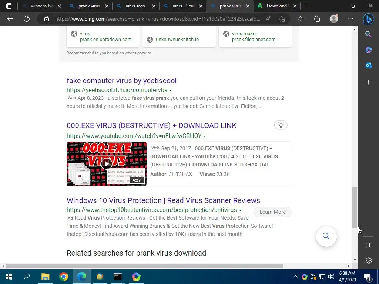The height and width of the screenshot is (284, 379).
Task: Open the volume speaker tray icon
Action: point(331,277)
